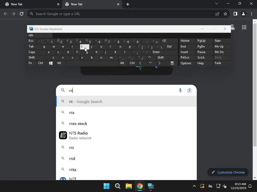The height and width of the screenshot is (192, 257).
Task: Click the spacebar on On-Screen Keyboard
Action: pos(92,63)
